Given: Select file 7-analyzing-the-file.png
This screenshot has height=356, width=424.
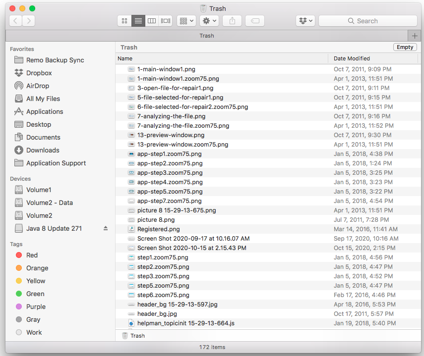Looking at the screenshot, I should click(x=268, y=116).
